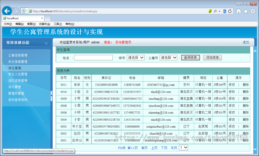Click ID cell 422009199011027782
Screen dimensions: 259x156
(106, 113)
